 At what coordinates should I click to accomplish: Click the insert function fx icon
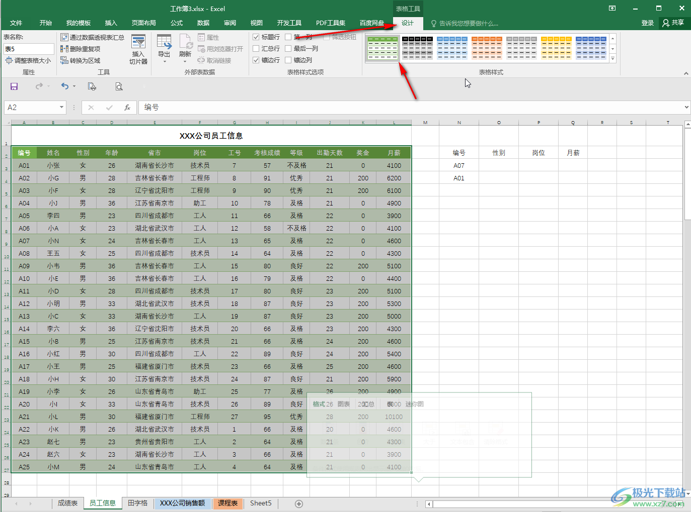pyautogui.click(x=127, y=107)
